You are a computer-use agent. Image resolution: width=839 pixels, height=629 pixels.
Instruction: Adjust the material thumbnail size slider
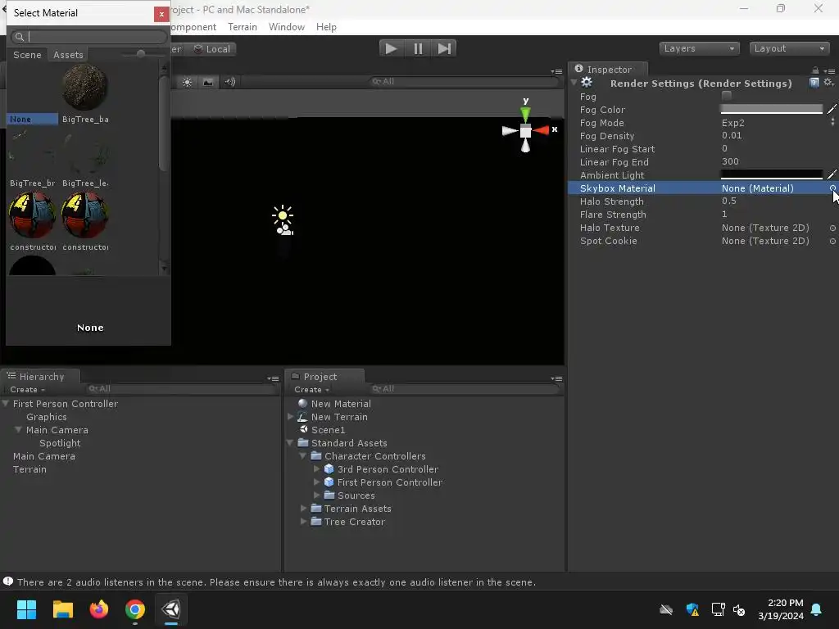[x=141, y=54]
